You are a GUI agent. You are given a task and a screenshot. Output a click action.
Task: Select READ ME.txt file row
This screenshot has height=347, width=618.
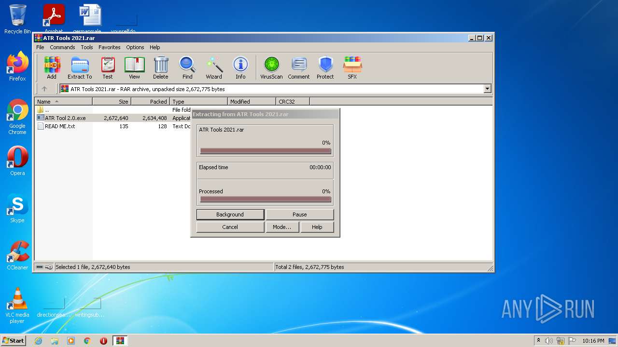pyautogui.click(x=113, y=126)
